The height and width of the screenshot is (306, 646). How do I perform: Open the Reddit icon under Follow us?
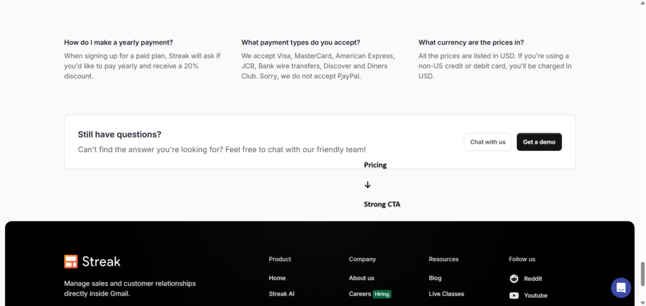click(x=514, y=279)
